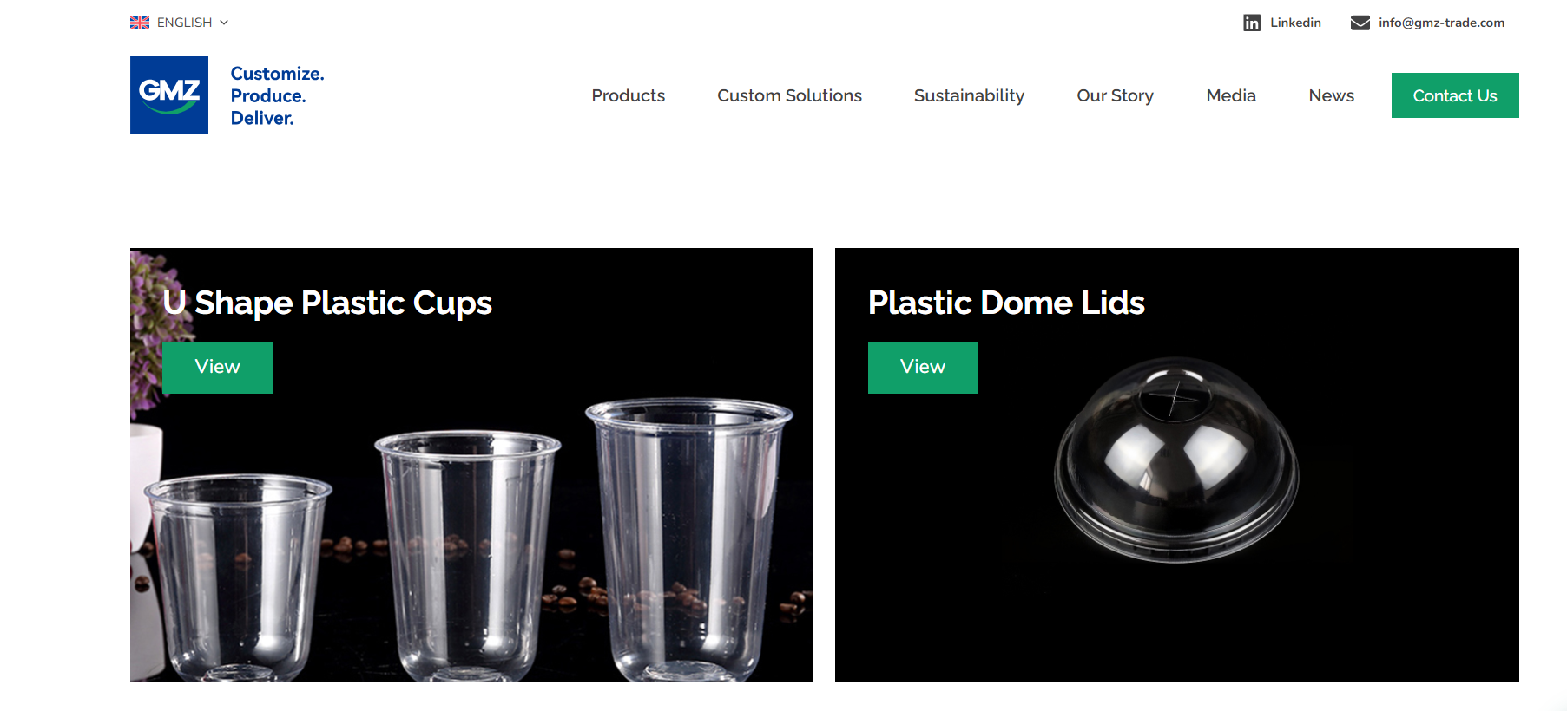Open the Custom Solutions menu
The height and width of the screenshot is (711, 1567).
pos(789,95)
